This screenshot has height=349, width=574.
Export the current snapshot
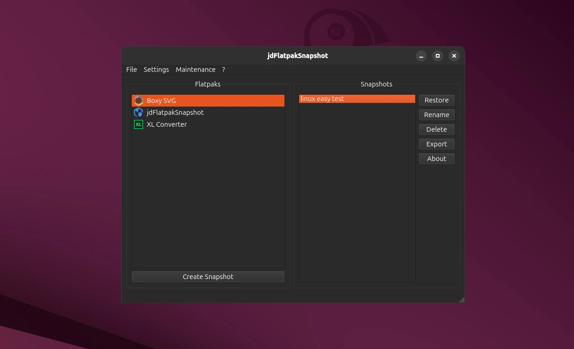coord(436,144)
